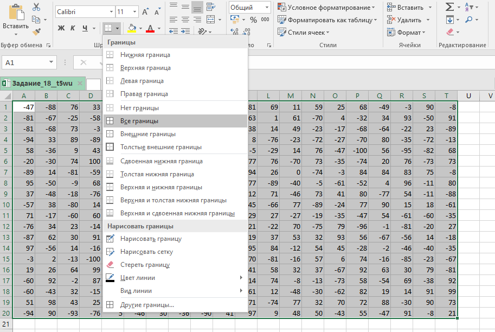The image size is (495, 332).
Task: Toggle underline formatting (Ч)
Action: 85,28
